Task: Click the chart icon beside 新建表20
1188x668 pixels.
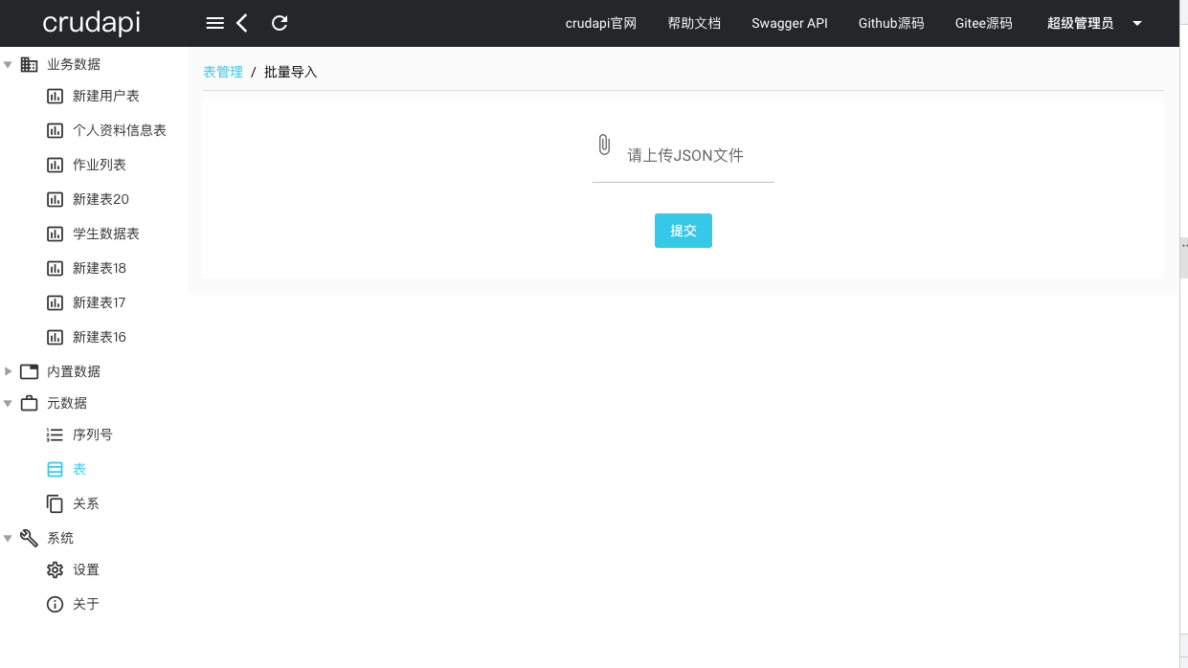Action: click(x=55, y=199)
